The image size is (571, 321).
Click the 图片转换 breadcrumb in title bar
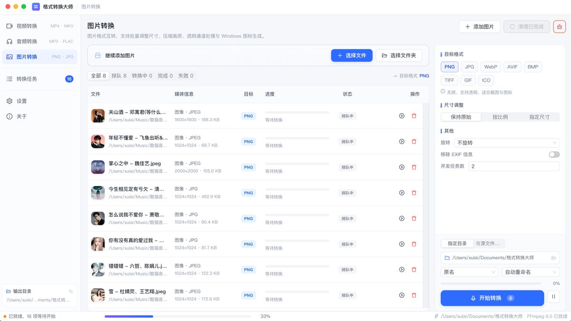91,7
